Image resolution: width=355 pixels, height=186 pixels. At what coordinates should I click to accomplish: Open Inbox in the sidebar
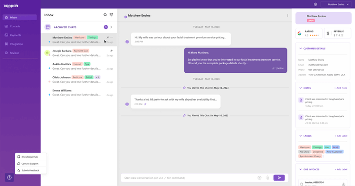pyautogui.click(x=20, y=17)
